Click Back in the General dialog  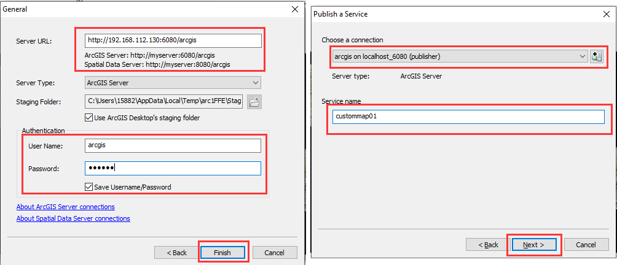176,253
